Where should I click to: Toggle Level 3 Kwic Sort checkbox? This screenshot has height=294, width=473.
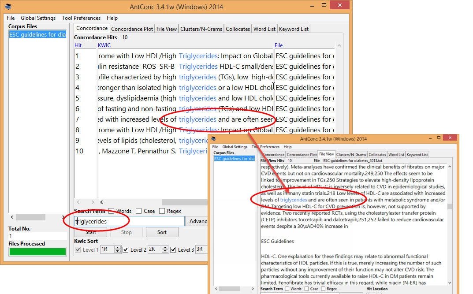pos(173,249)
